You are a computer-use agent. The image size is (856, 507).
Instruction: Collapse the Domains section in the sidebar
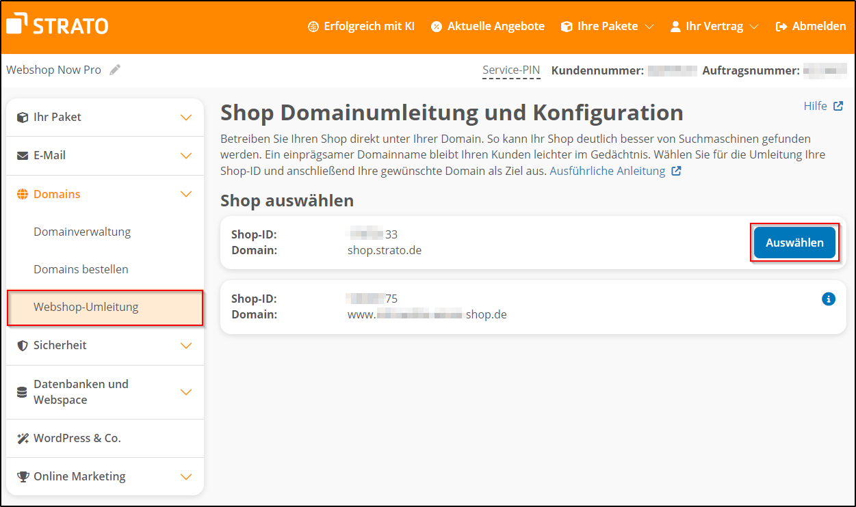(x=185, y=193)
